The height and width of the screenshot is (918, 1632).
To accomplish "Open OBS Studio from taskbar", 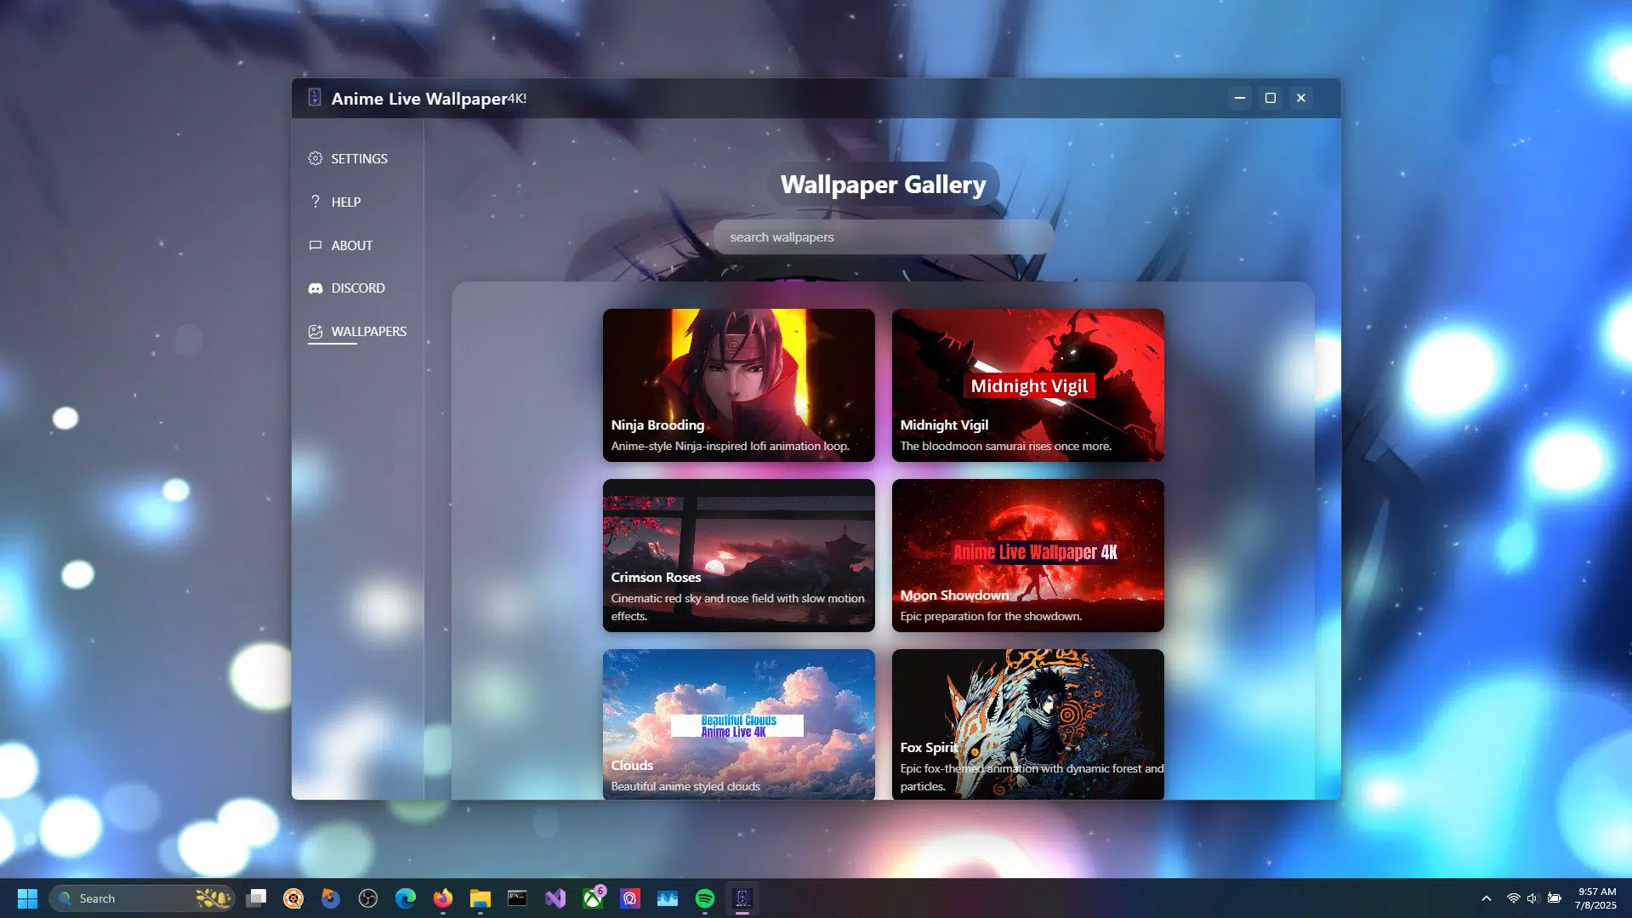I will 368,898.
